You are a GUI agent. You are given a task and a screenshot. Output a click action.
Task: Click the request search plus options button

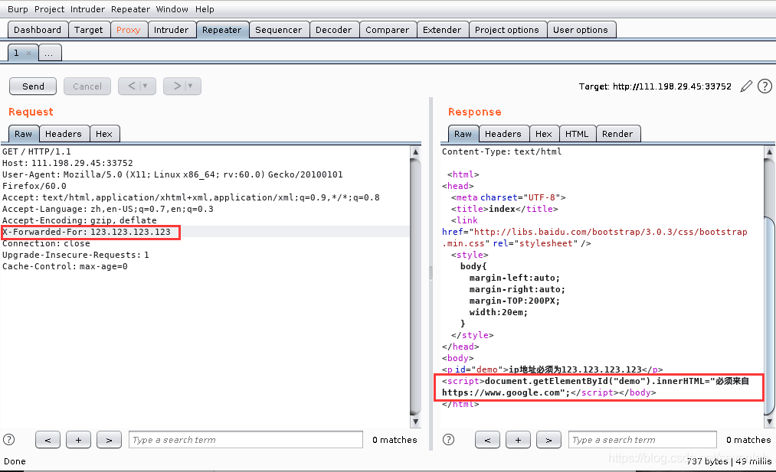(78, 439)
